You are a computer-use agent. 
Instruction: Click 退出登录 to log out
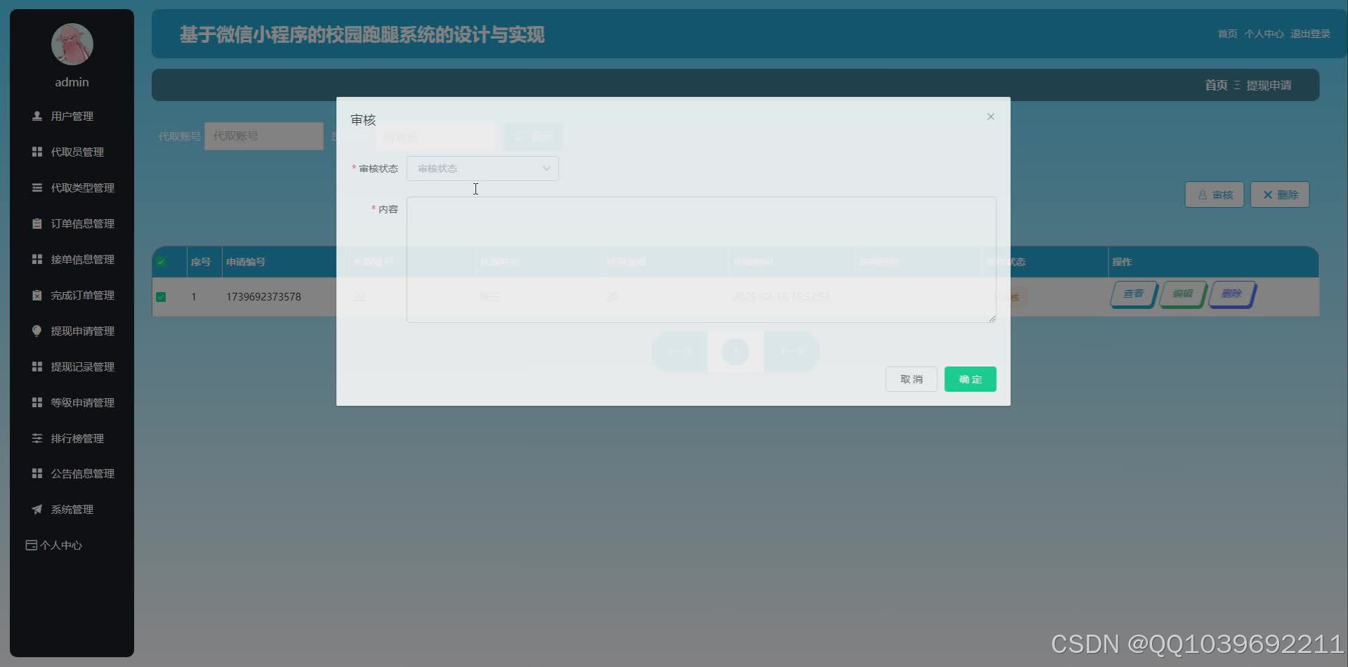1310,34
